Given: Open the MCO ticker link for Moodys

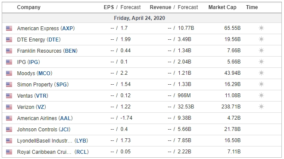Looking at the screenshot, I should (x=44, y=73).
